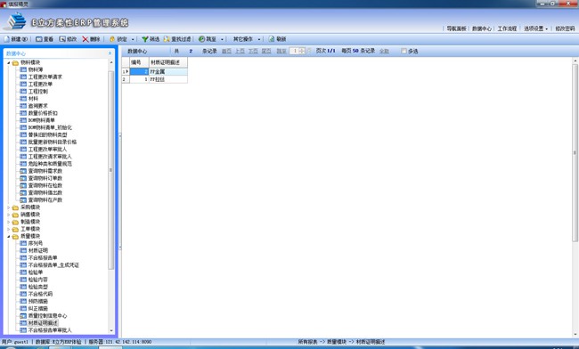579x349 pixels.
Task: Open the 其它操作 dropdown arrow
Action: tap(259, 39)
